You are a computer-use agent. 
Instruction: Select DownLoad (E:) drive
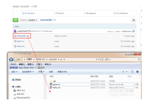click(22, 98)
